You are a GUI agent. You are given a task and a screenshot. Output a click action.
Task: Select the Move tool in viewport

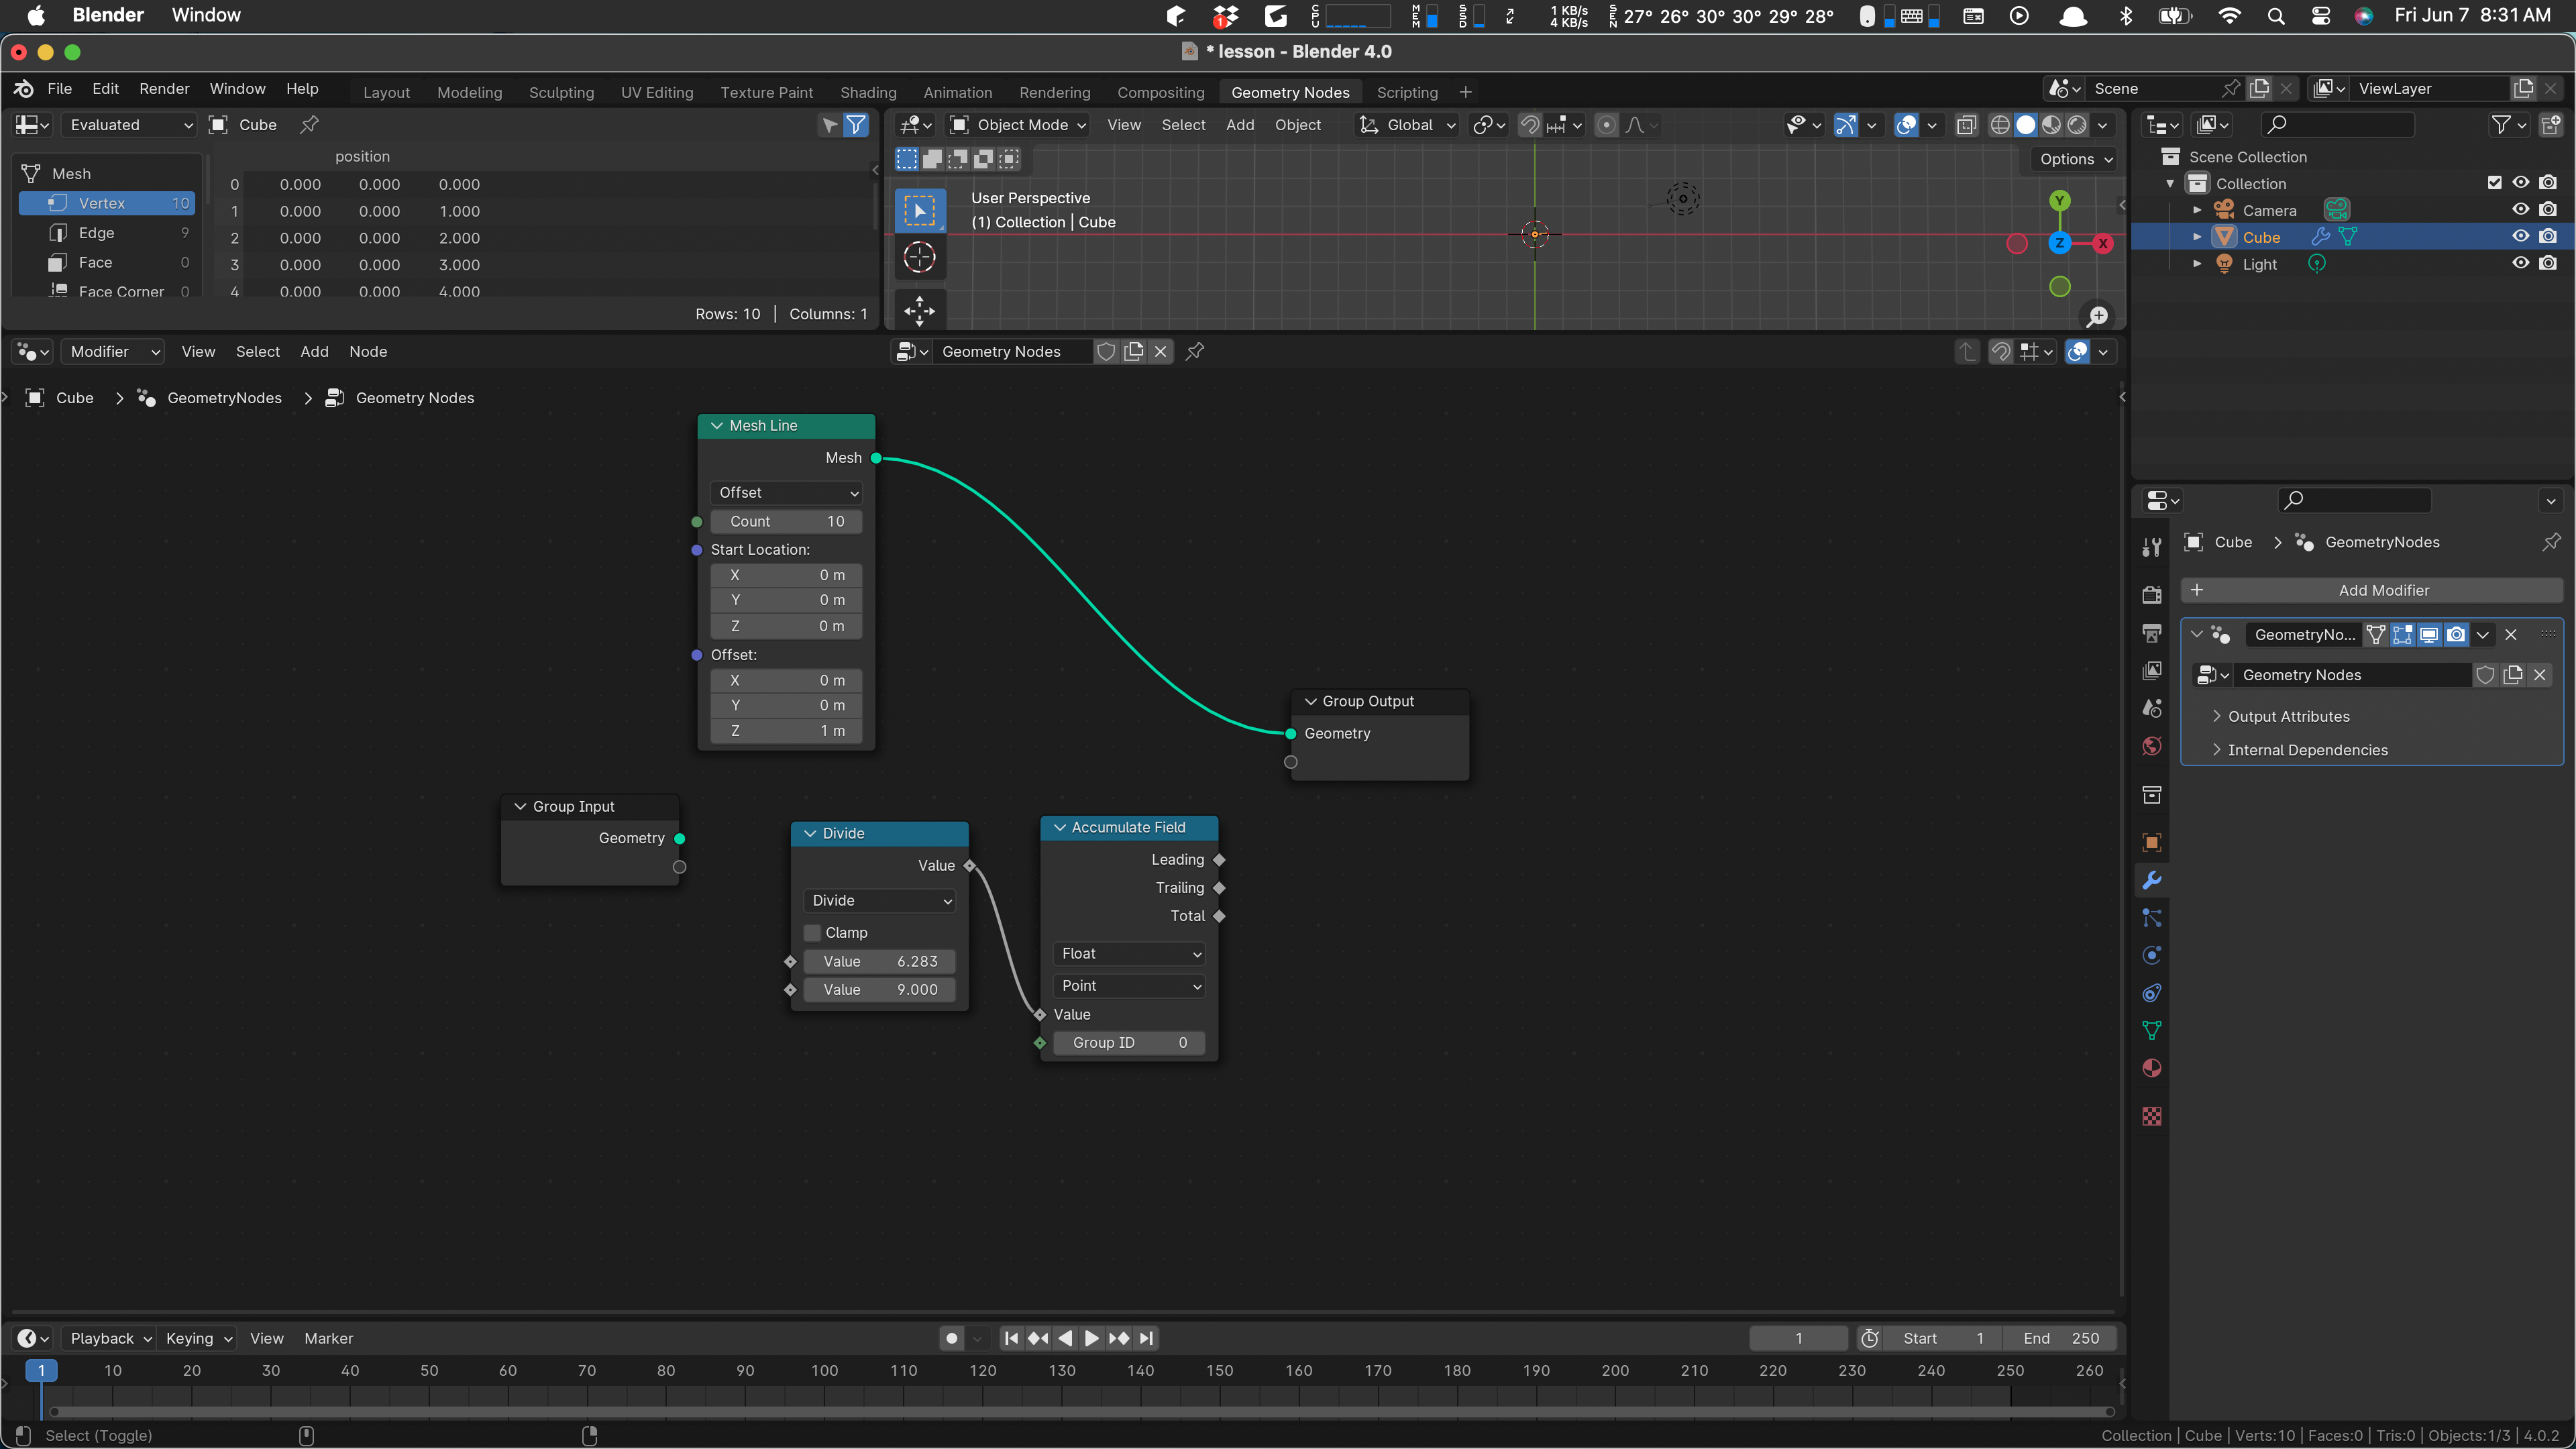(x=919, y=310)
